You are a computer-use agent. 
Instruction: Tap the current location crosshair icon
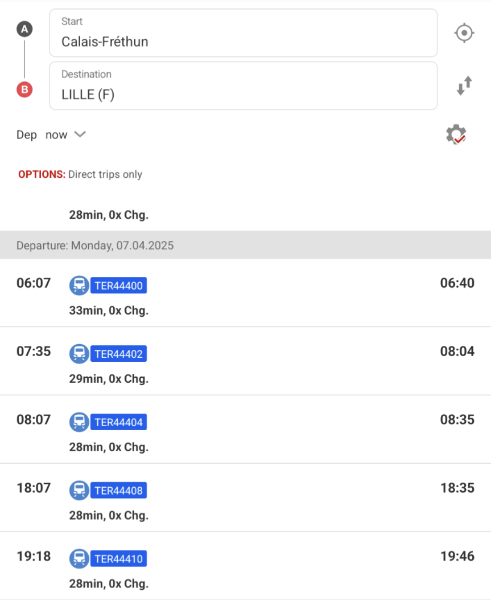tap(464, 33)
